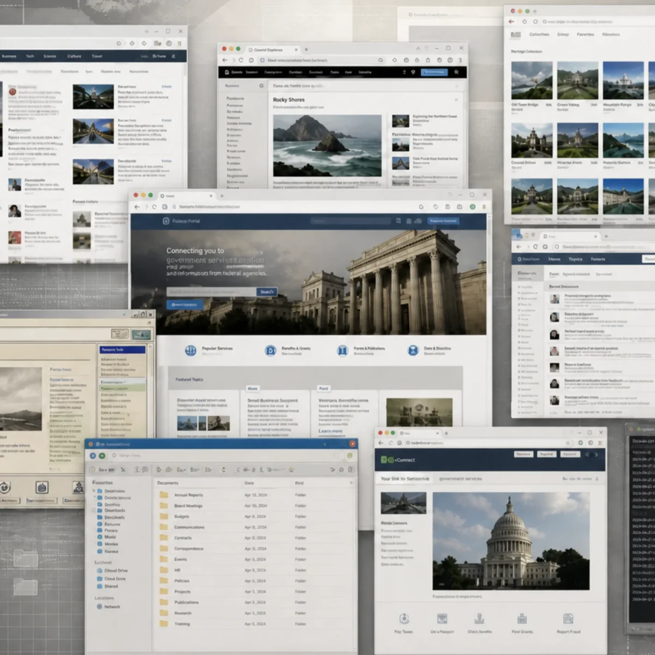Switch to the Science tab on news site

(50, 56)
